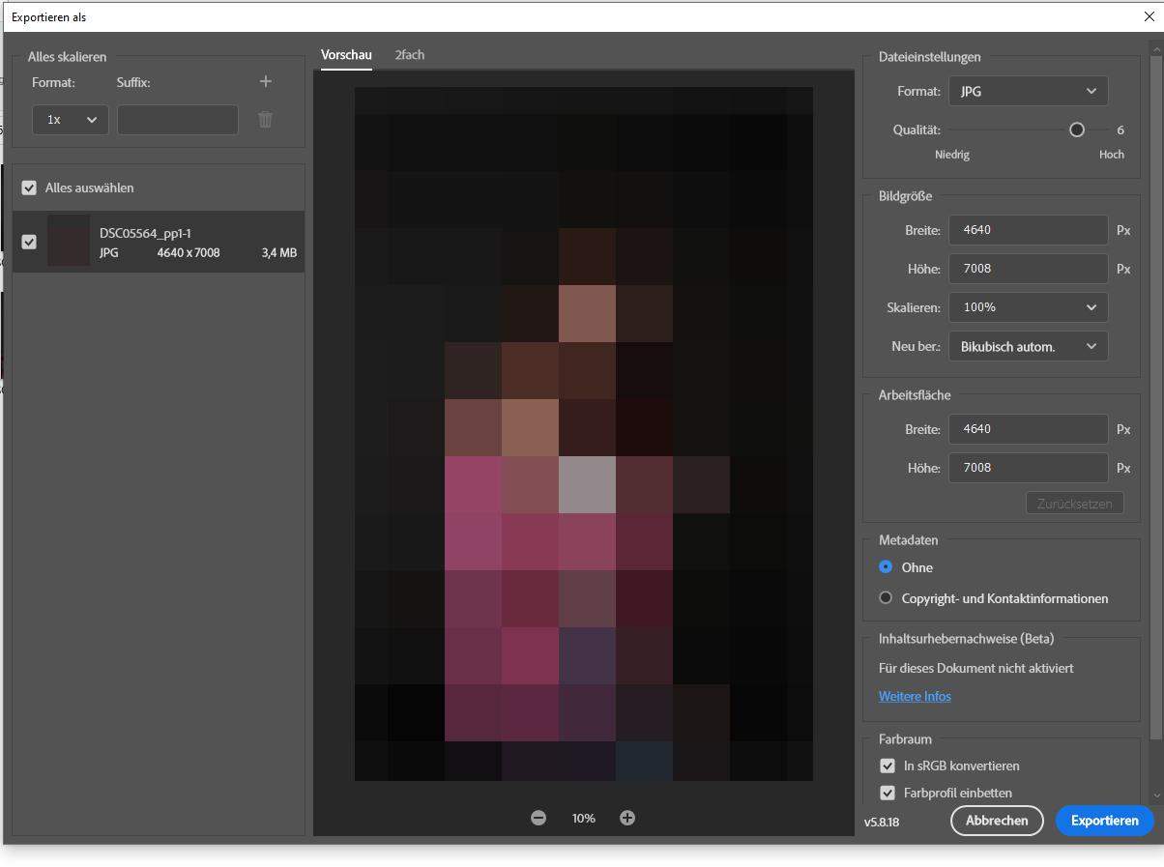This screenshot has width=1164, height=867.
Task: Click the Suffix input field
Action: [x=178, y=120]
